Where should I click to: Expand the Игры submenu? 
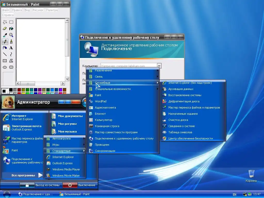[x=65, y=145]
